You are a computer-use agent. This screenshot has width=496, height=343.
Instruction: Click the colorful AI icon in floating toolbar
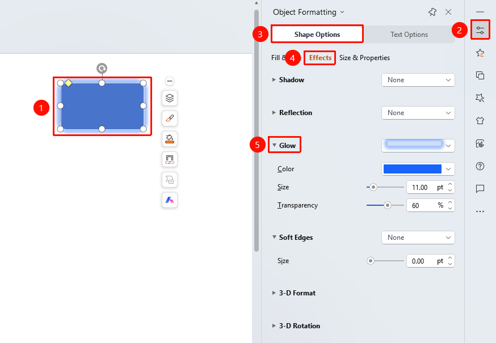click(x=170, y=200)
